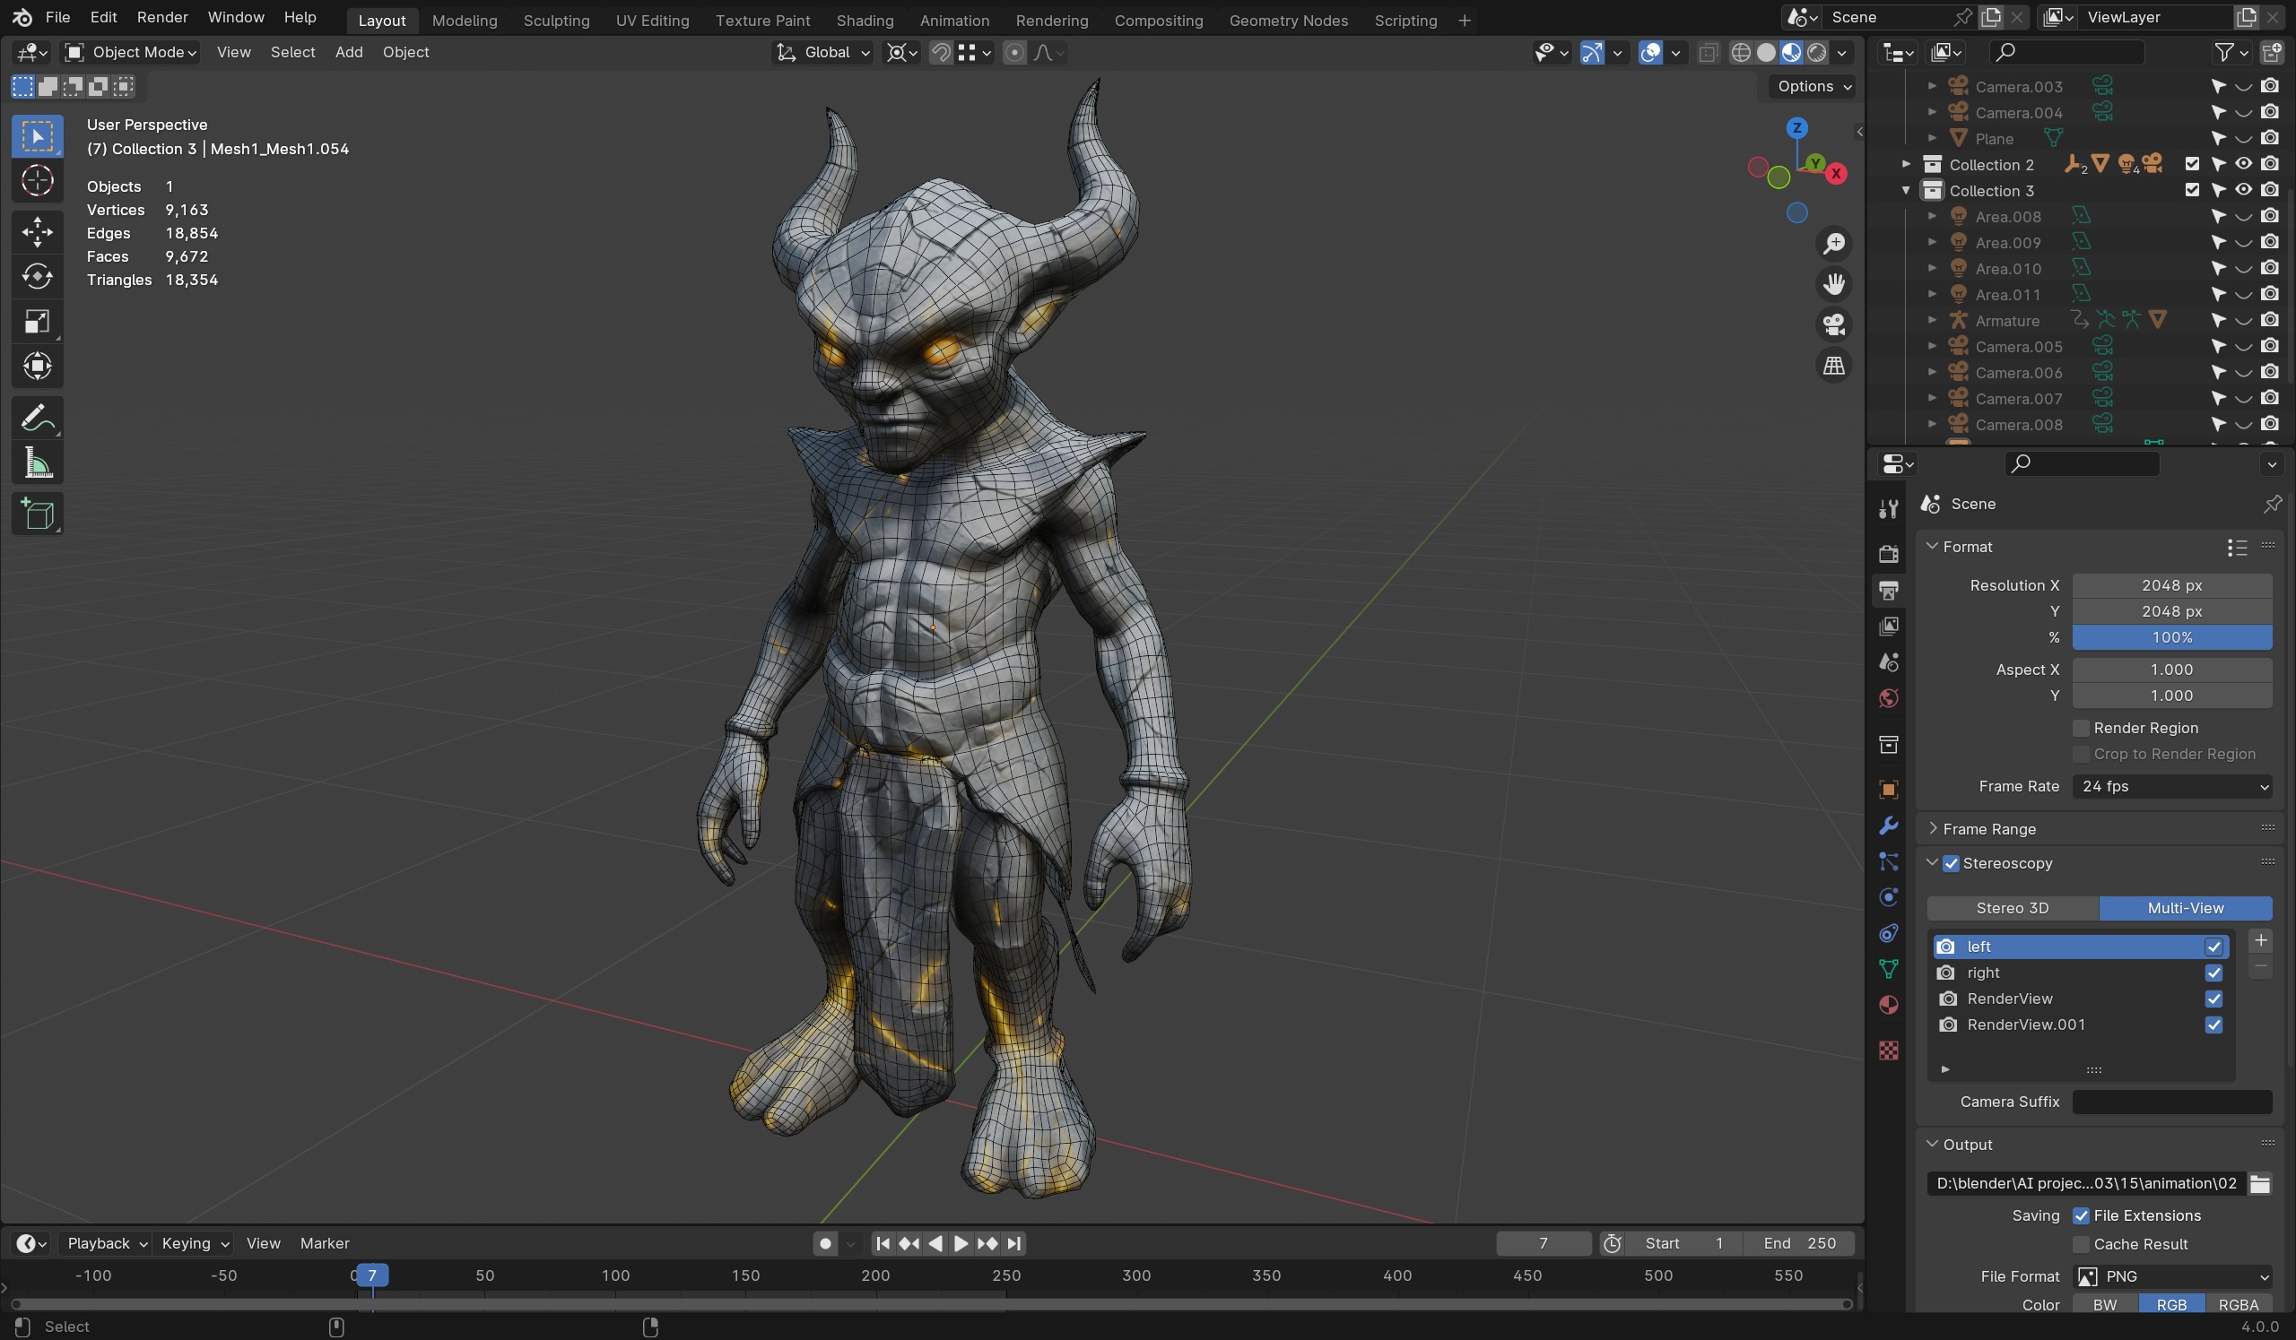Switch to rendered viewport shading

[1817, 53]
